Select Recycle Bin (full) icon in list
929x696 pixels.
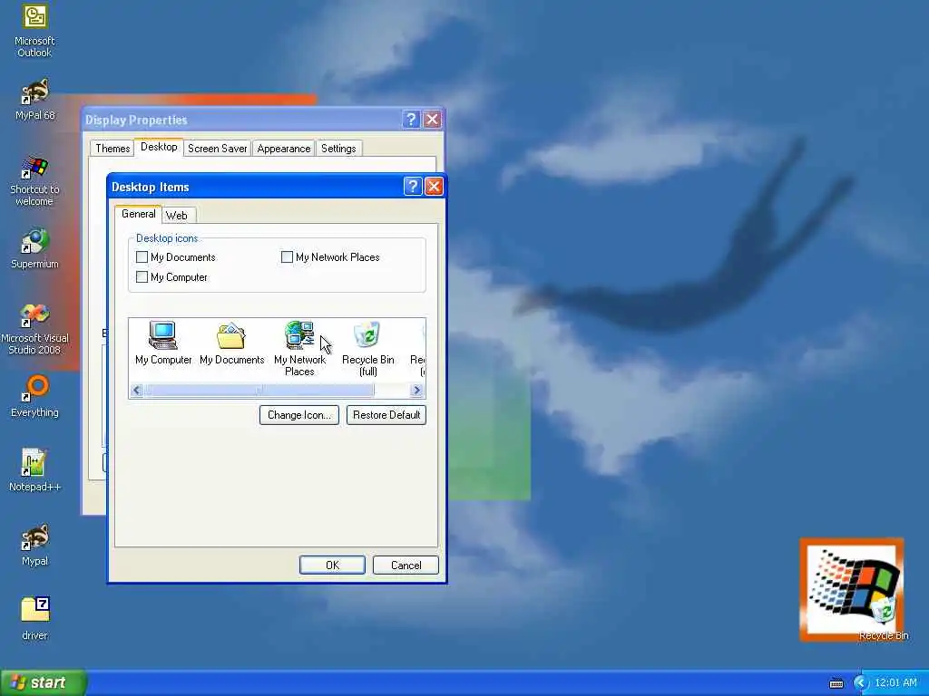[368, 349]
